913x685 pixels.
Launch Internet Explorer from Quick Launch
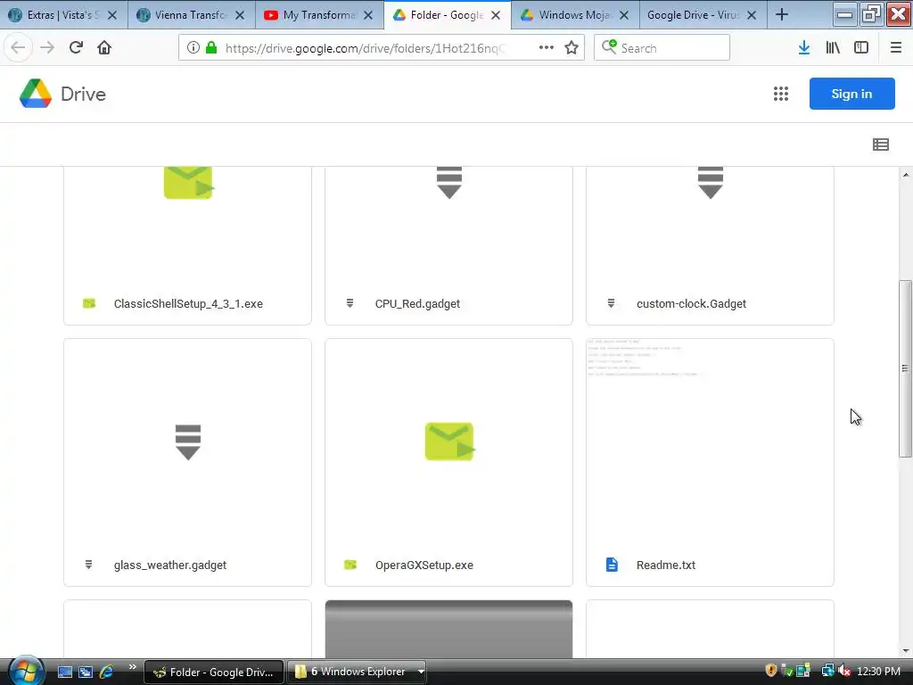(107, 672)
